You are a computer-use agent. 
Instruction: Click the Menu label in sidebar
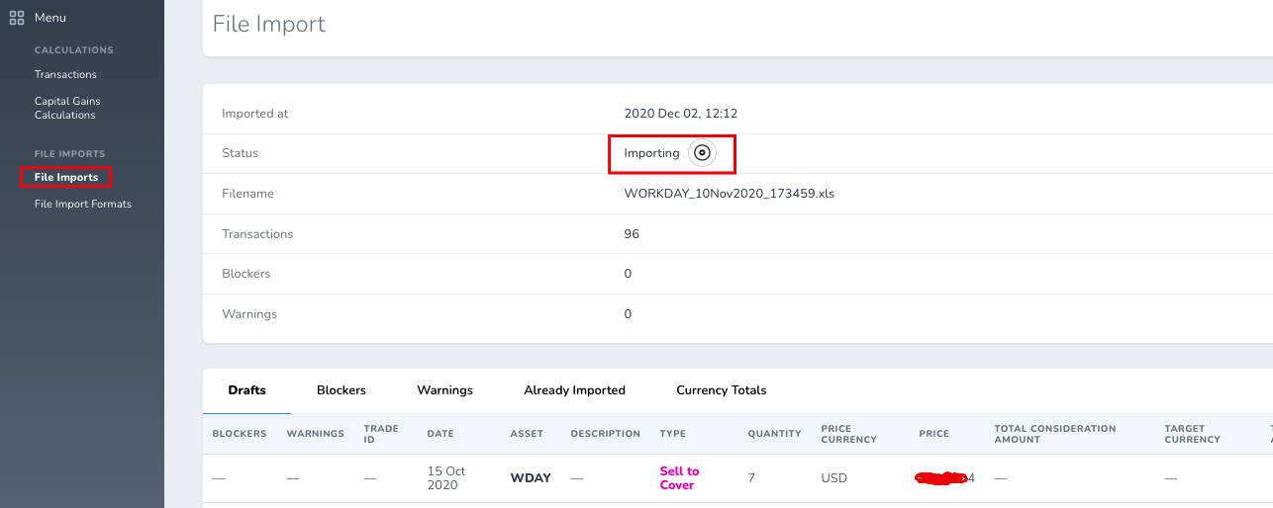(50, 18)
